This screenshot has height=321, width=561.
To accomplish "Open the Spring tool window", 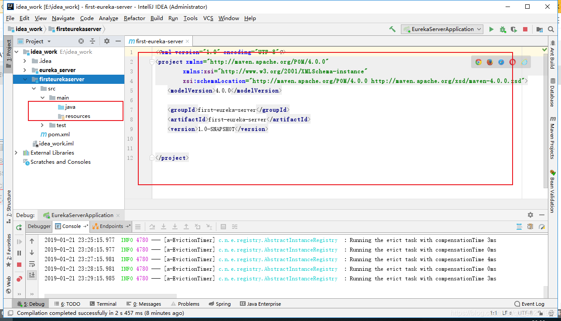I will click(x=219, y=304).
